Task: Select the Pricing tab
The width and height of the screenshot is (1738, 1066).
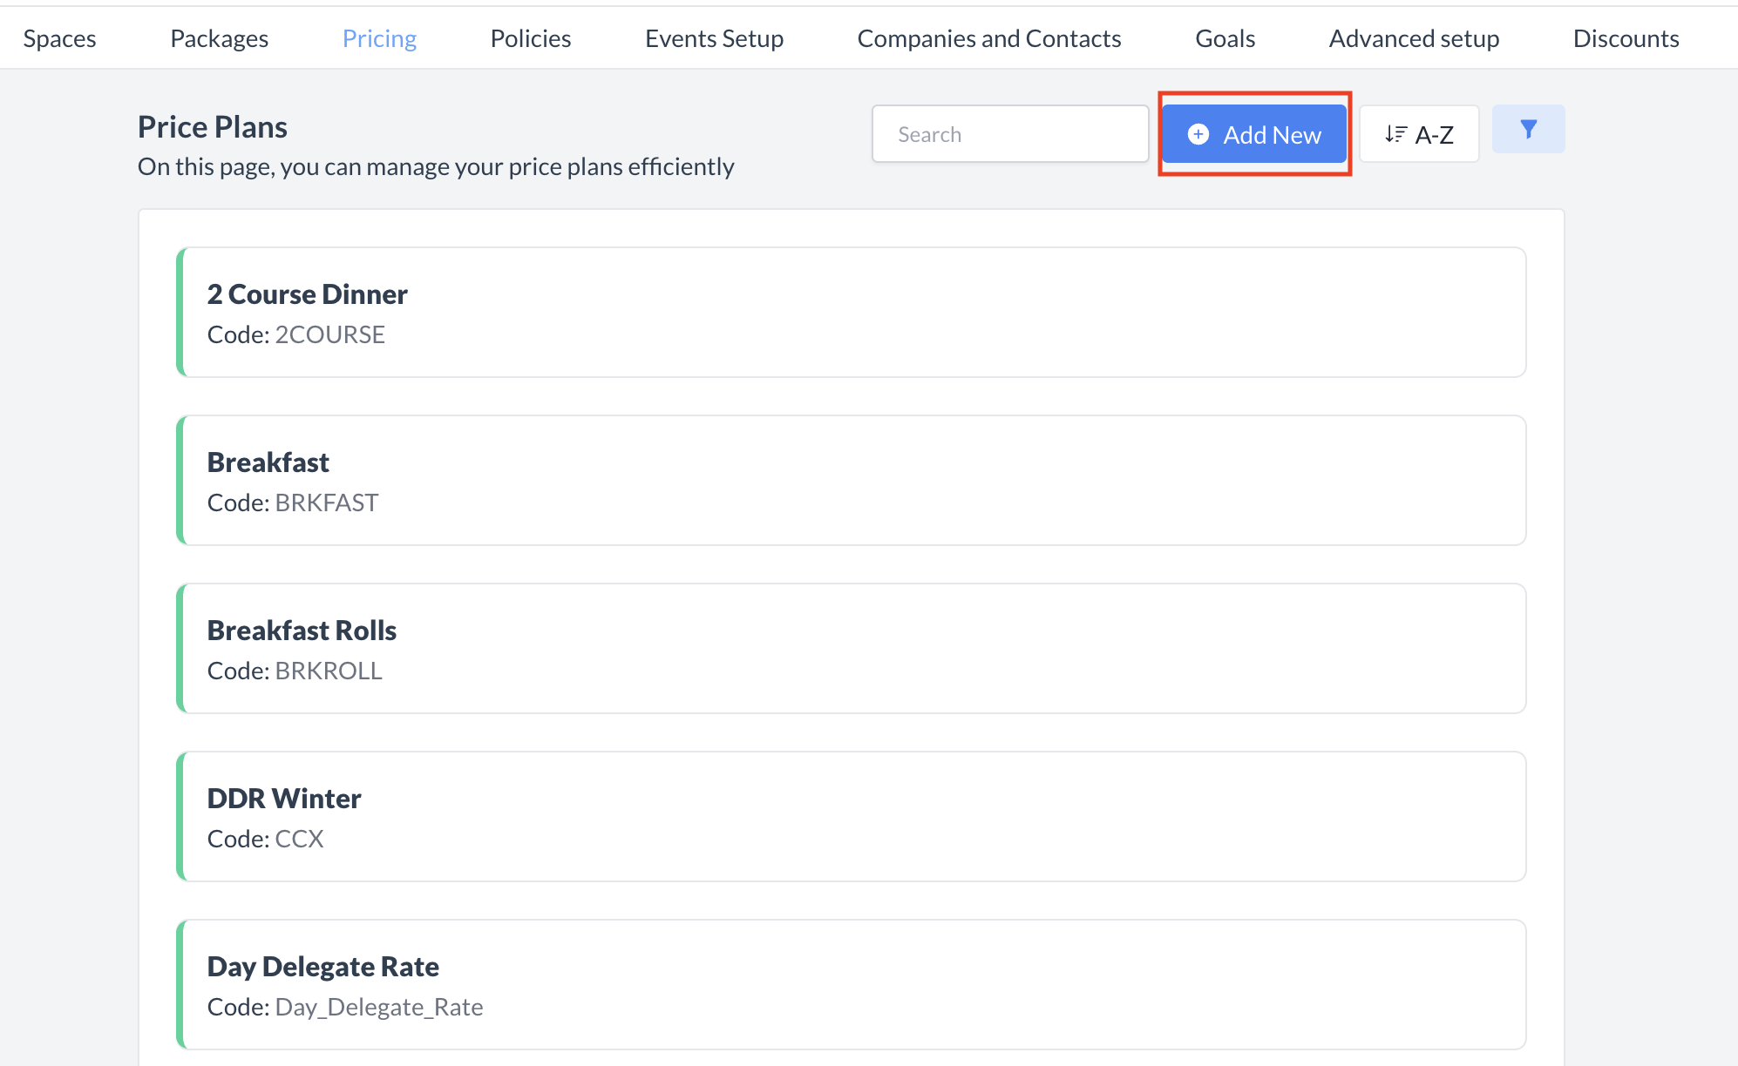Action: pyautogui.click(x=379, y=38)
